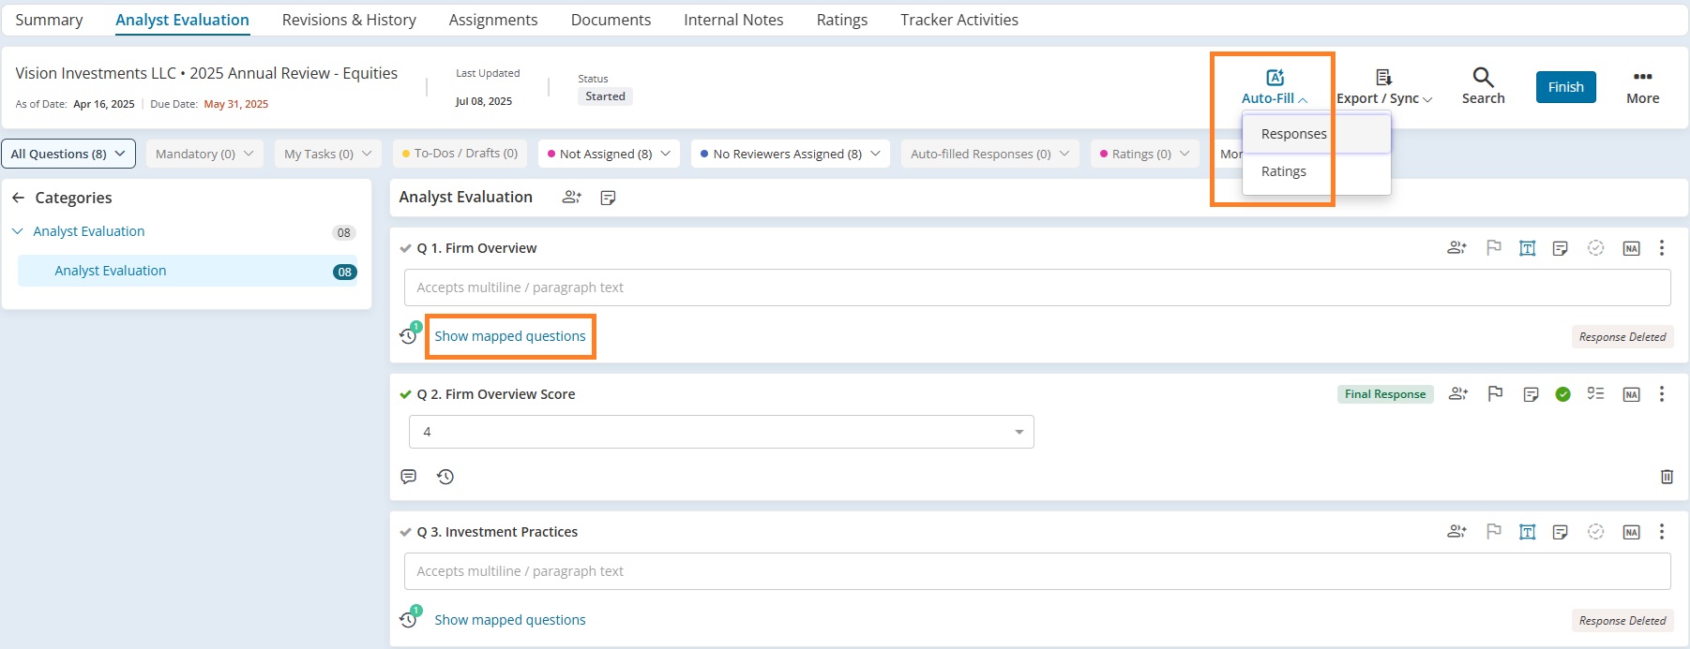
Task: Toggle checkmark beside Q 2. Firm Overview Score
Action: [x=405, y=394]
